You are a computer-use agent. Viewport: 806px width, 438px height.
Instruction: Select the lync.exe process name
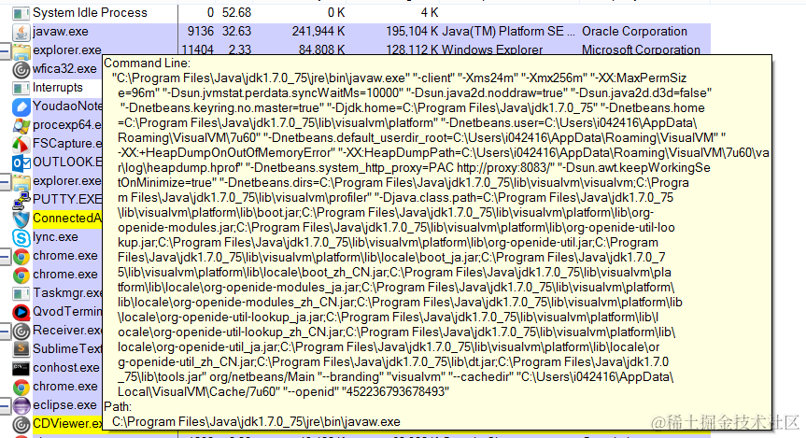pyautogui.click(x=55, y=237)
